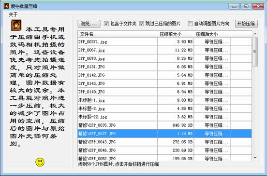The image size is (267, 176).
Task: Click 等待压缩 status for DPP_0131.JPG
Action: [212, 67]
